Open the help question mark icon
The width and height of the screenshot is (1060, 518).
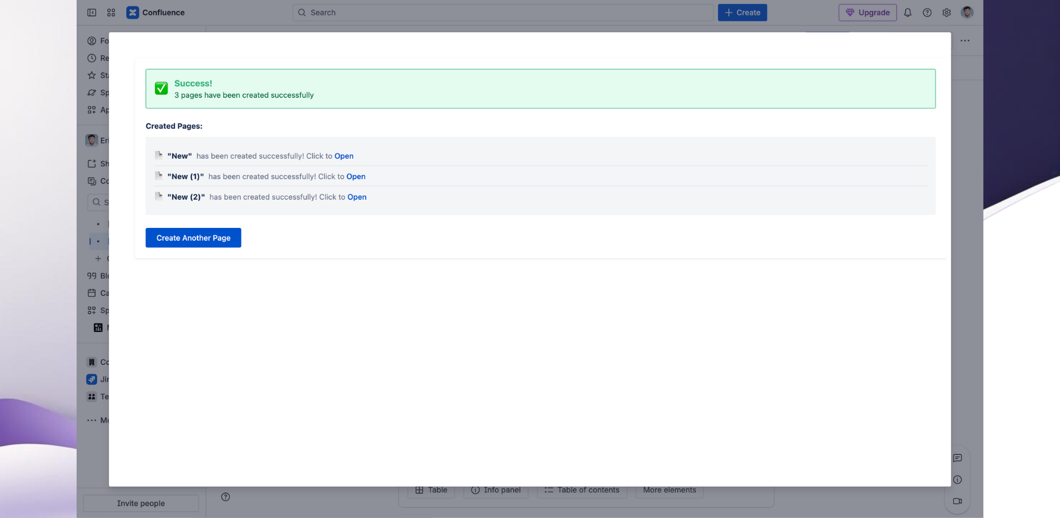pos(927,12)
